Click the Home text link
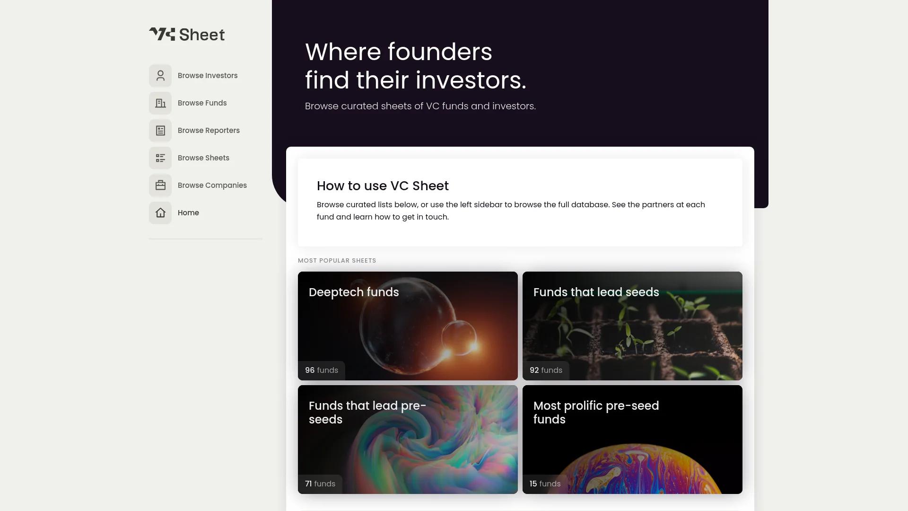 point(188,213)
